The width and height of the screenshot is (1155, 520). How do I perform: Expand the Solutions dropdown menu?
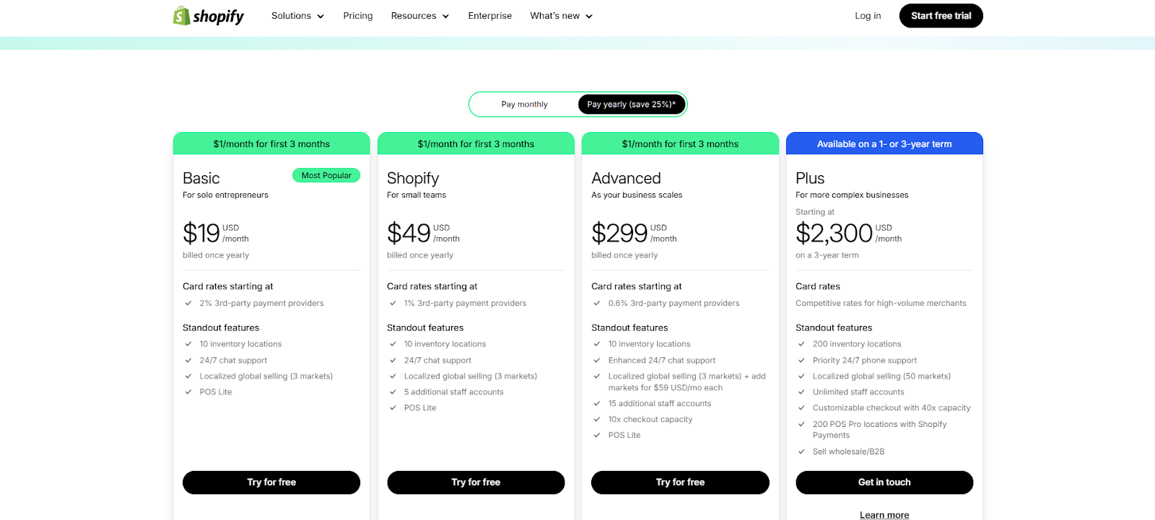pyautogui.click(x=297, y=16)
